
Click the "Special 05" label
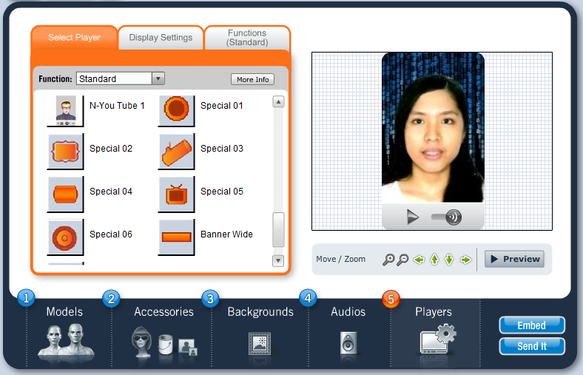(222, 192)
